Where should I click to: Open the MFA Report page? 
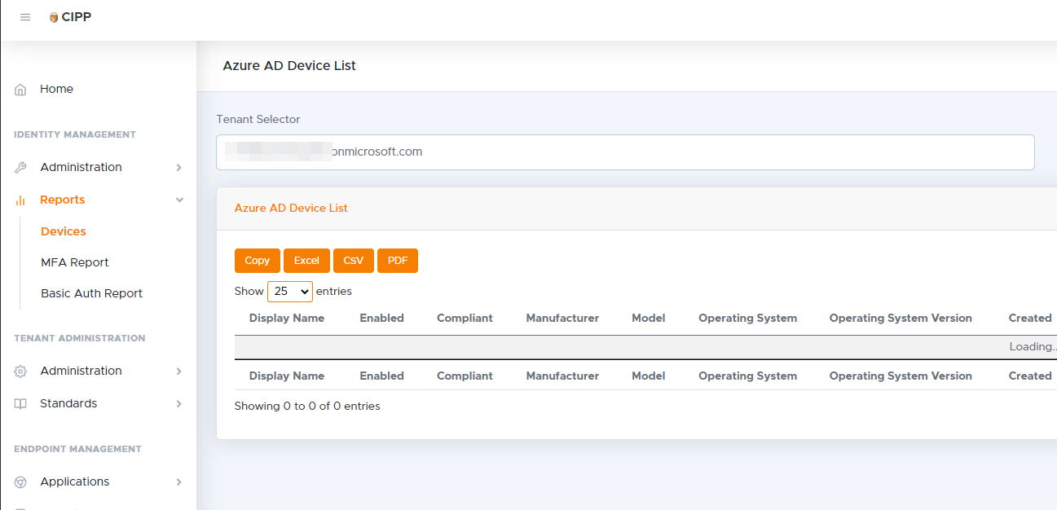(75, 262)
